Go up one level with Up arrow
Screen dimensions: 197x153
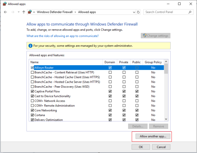point(24,12)
